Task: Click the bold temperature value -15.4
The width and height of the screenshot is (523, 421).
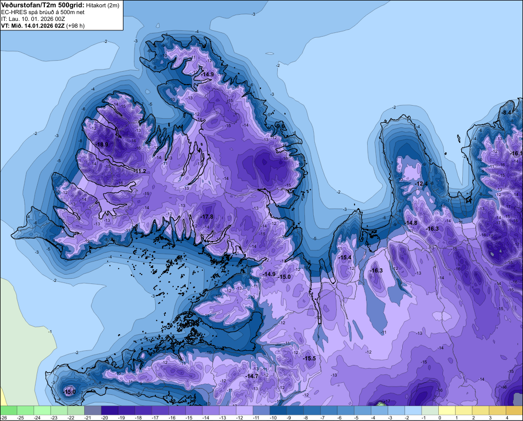Action: [345, 257]
